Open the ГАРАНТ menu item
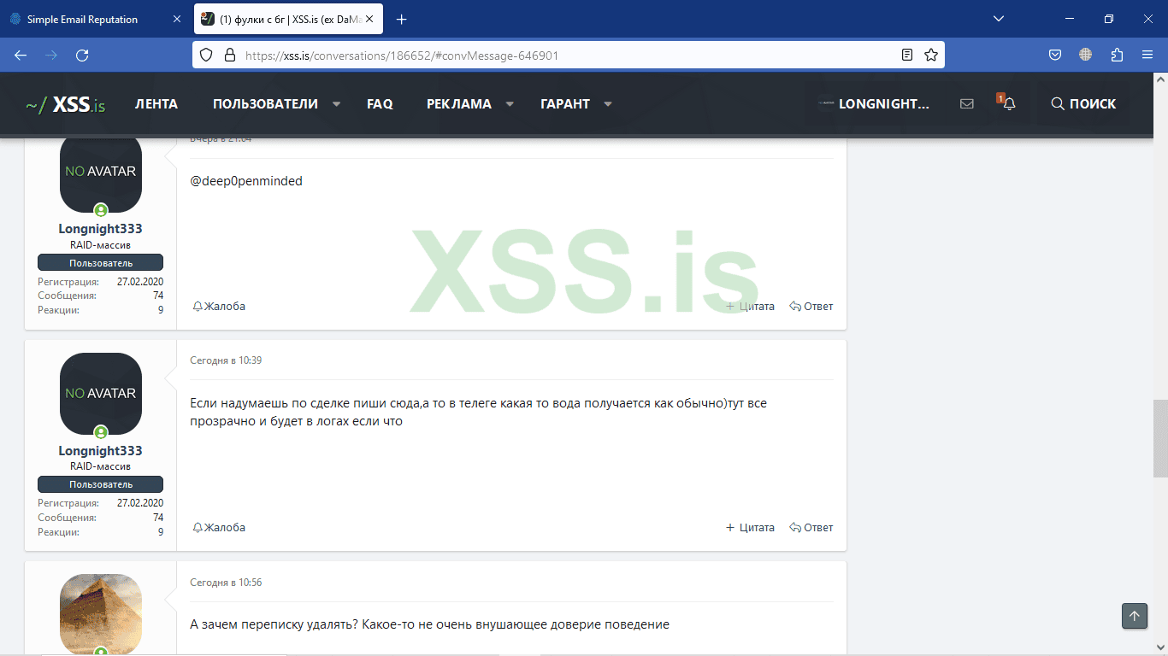Image resolution: width=1168 pixels, height=656 pixels. pos(565,104)
